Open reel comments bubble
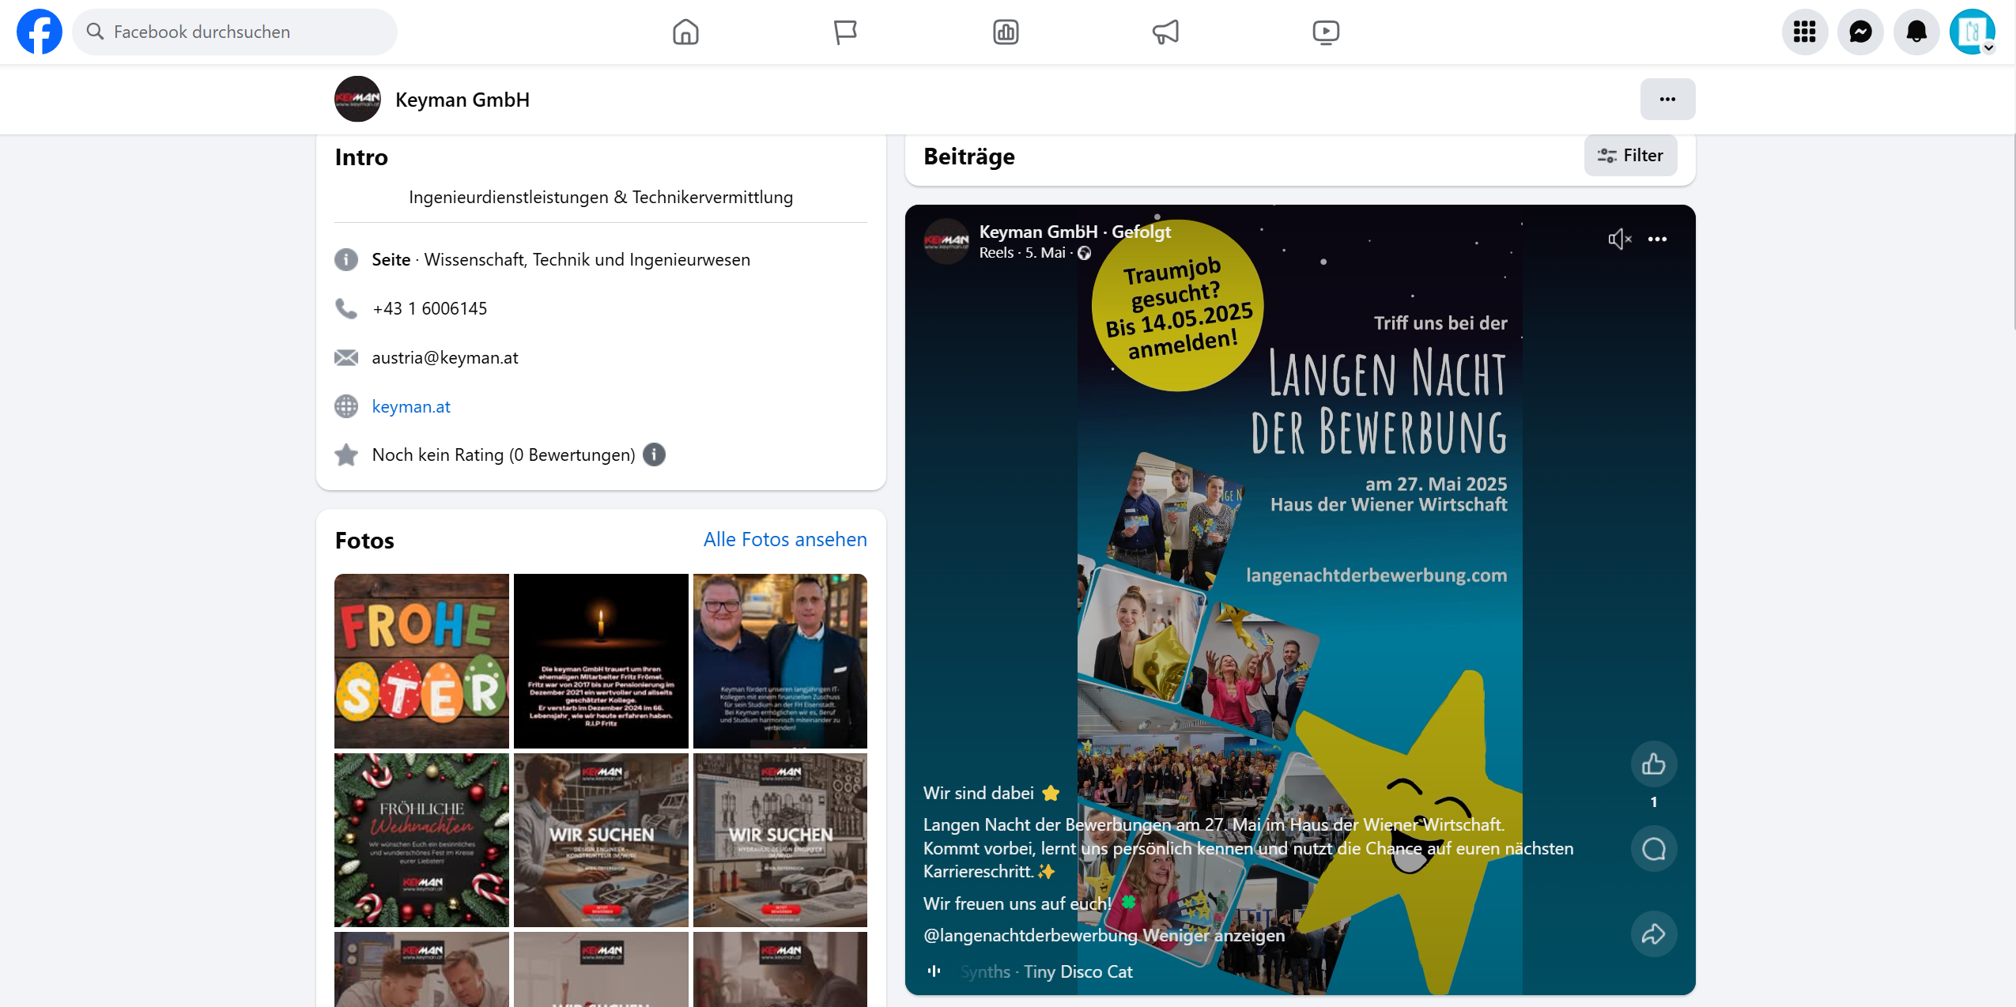This screenshot has width=2016, height=1007. pos(1653,849)
